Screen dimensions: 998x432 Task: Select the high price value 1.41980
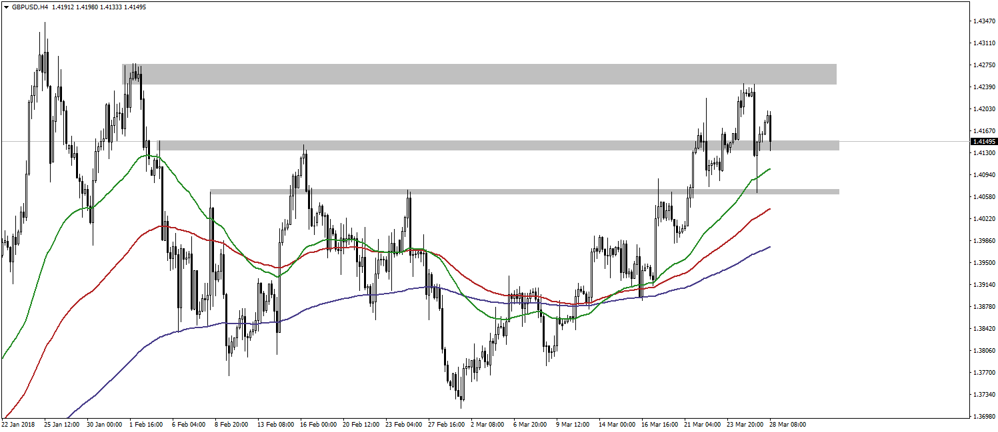point(87,7)
